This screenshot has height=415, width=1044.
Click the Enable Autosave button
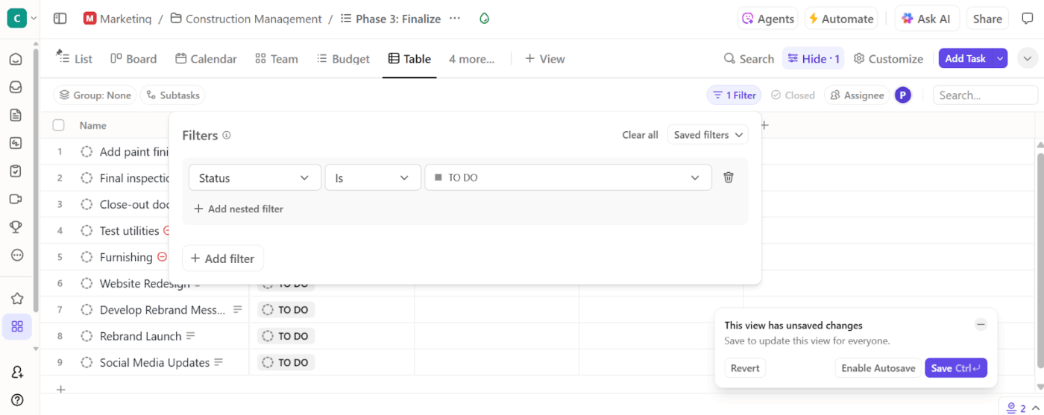[878, 368]
